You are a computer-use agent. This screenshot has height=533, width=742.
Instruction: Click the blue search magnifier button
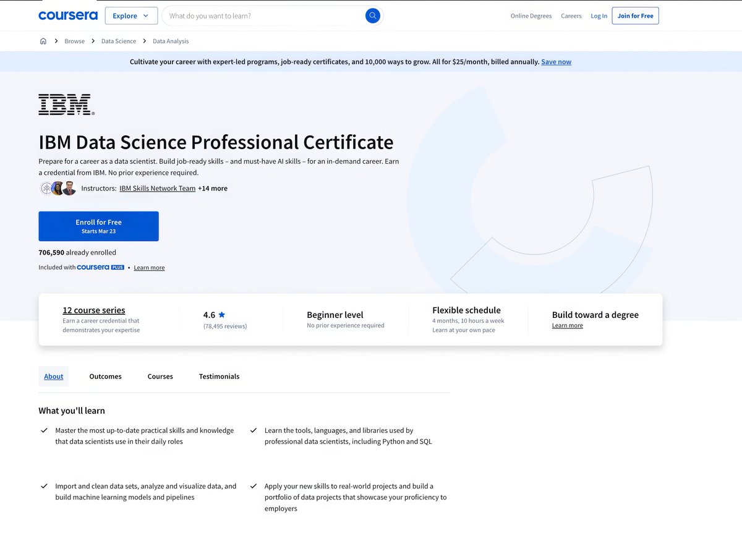(x=372, y=15)
